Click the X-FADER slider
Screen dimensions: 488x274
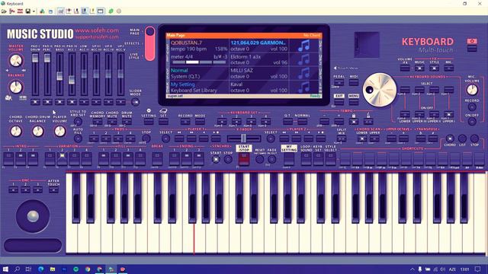[244, 139]
